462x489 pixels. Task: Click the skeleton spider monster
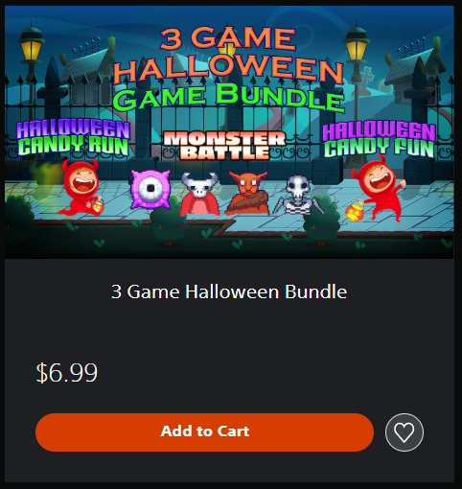tap(297, 195)
